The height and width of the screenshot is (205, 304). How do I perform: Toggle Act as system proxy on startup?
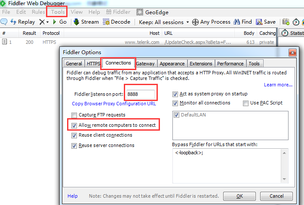click(x=175, y=95)
